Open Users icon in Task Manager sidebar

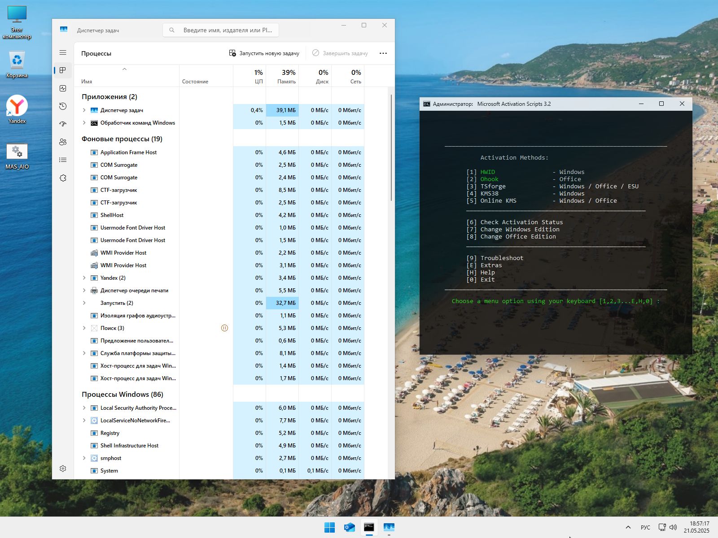63,142
